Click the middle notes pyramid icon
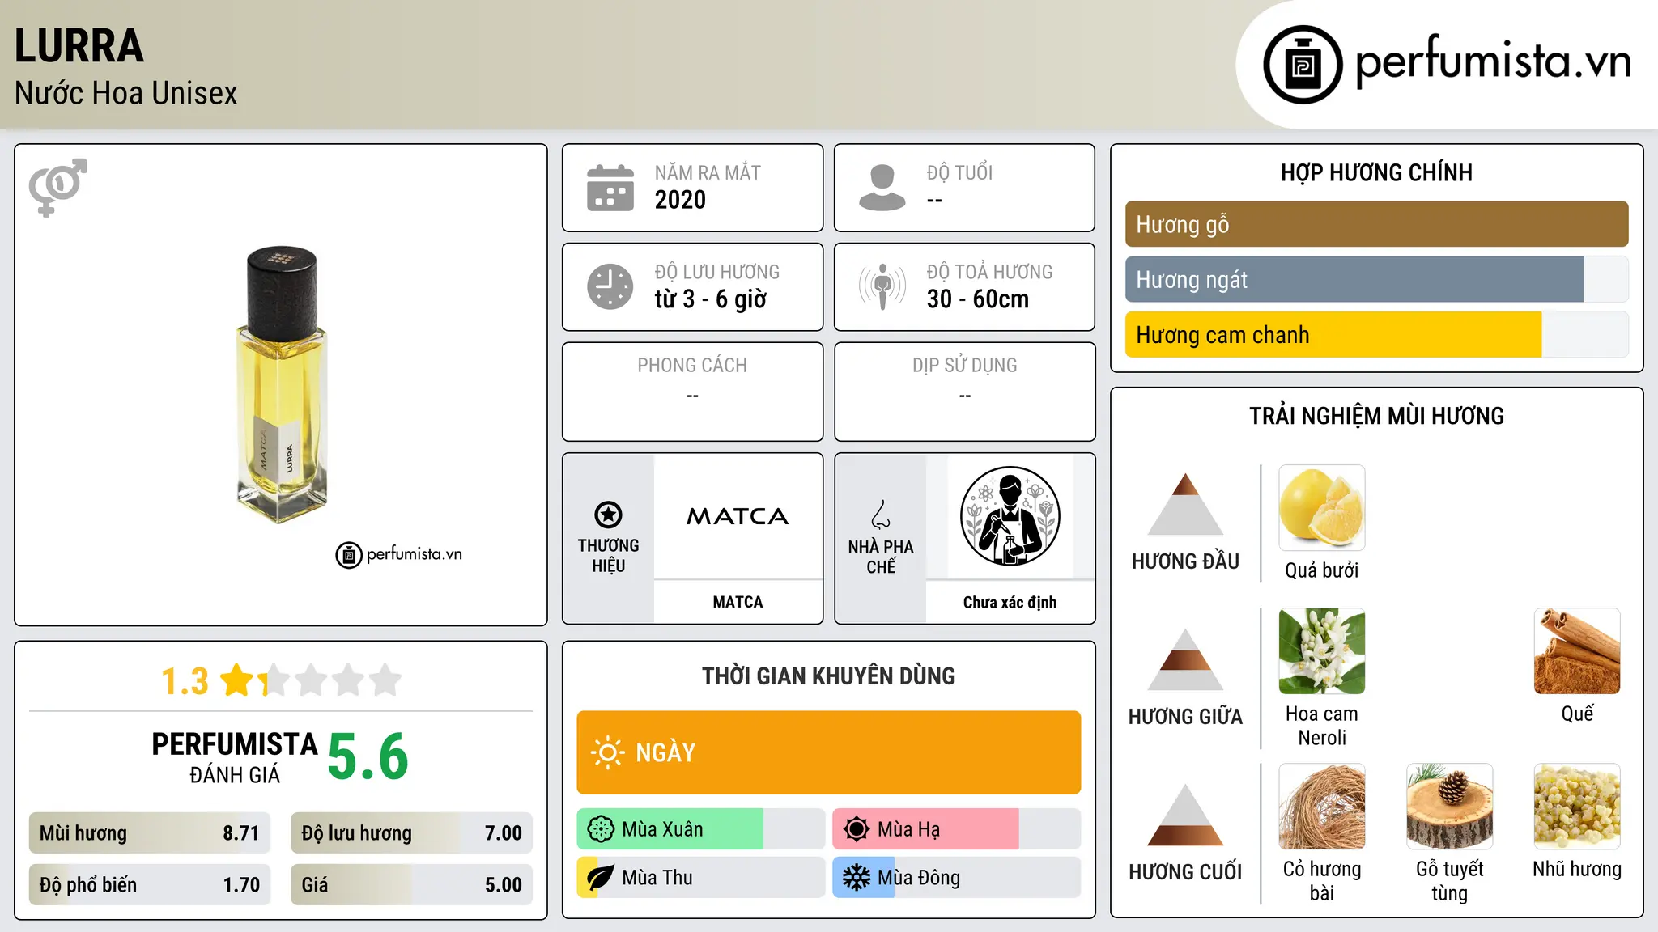1658x932 pixels. pos(1185,659)
